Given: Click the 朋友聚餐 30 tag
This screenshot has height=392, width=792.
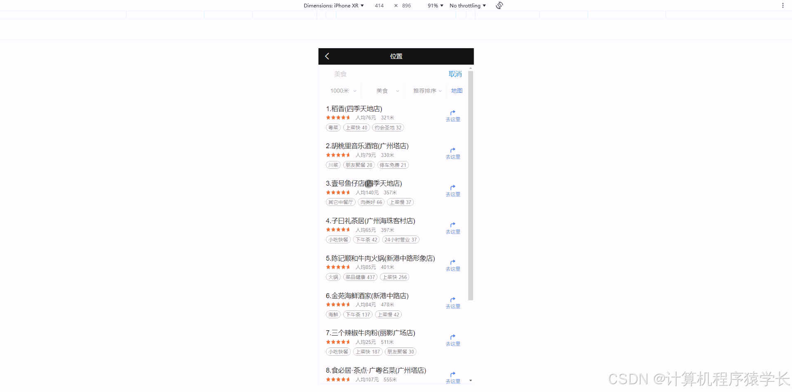Looking at the screenshot, I should click(x=401, y=352).
